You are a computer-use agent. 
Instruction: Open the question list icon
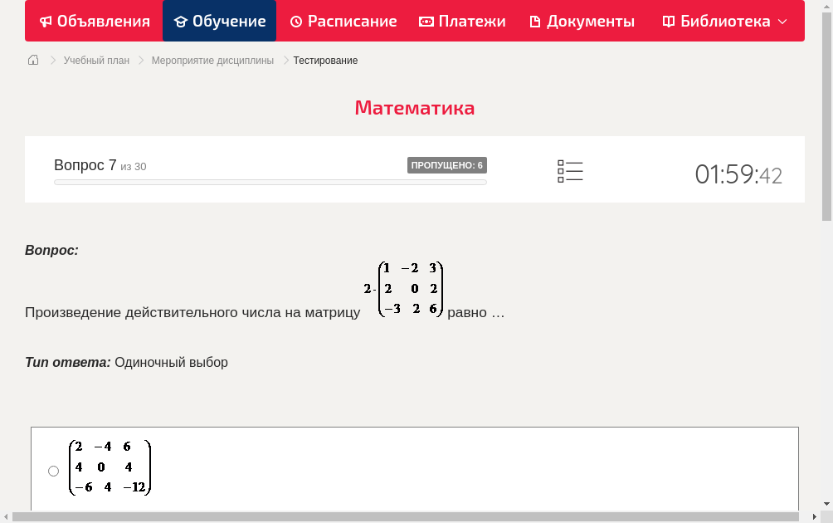coord(570,172)
